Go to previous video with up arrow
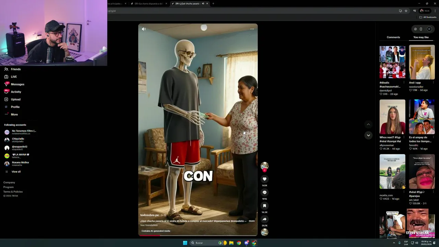Screen dimensions: 439x247 [x=368, y=125]
